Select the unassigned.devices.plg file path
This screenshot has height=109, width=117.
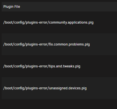[x=45, y=88]
